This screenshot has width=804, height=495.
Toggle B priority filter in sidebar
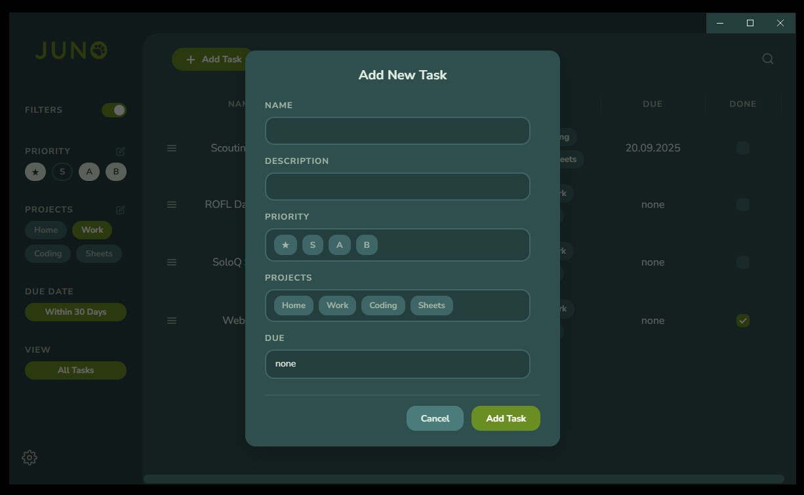click(116, 172)
